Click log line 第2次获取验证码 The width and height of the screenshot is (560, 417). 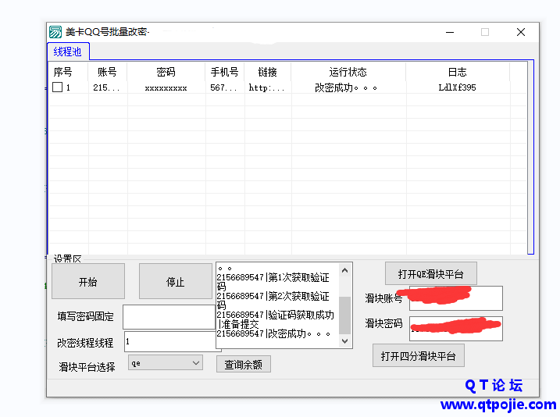[x=273, y=301]
